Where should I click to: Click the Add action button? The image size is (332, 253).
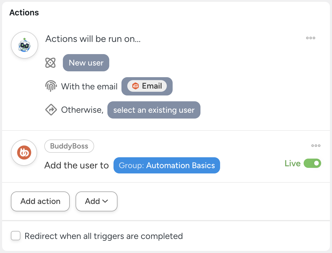click(40, 201)
